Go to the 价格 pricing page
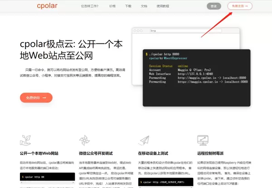The image size is (272, 188). [112, 6]
